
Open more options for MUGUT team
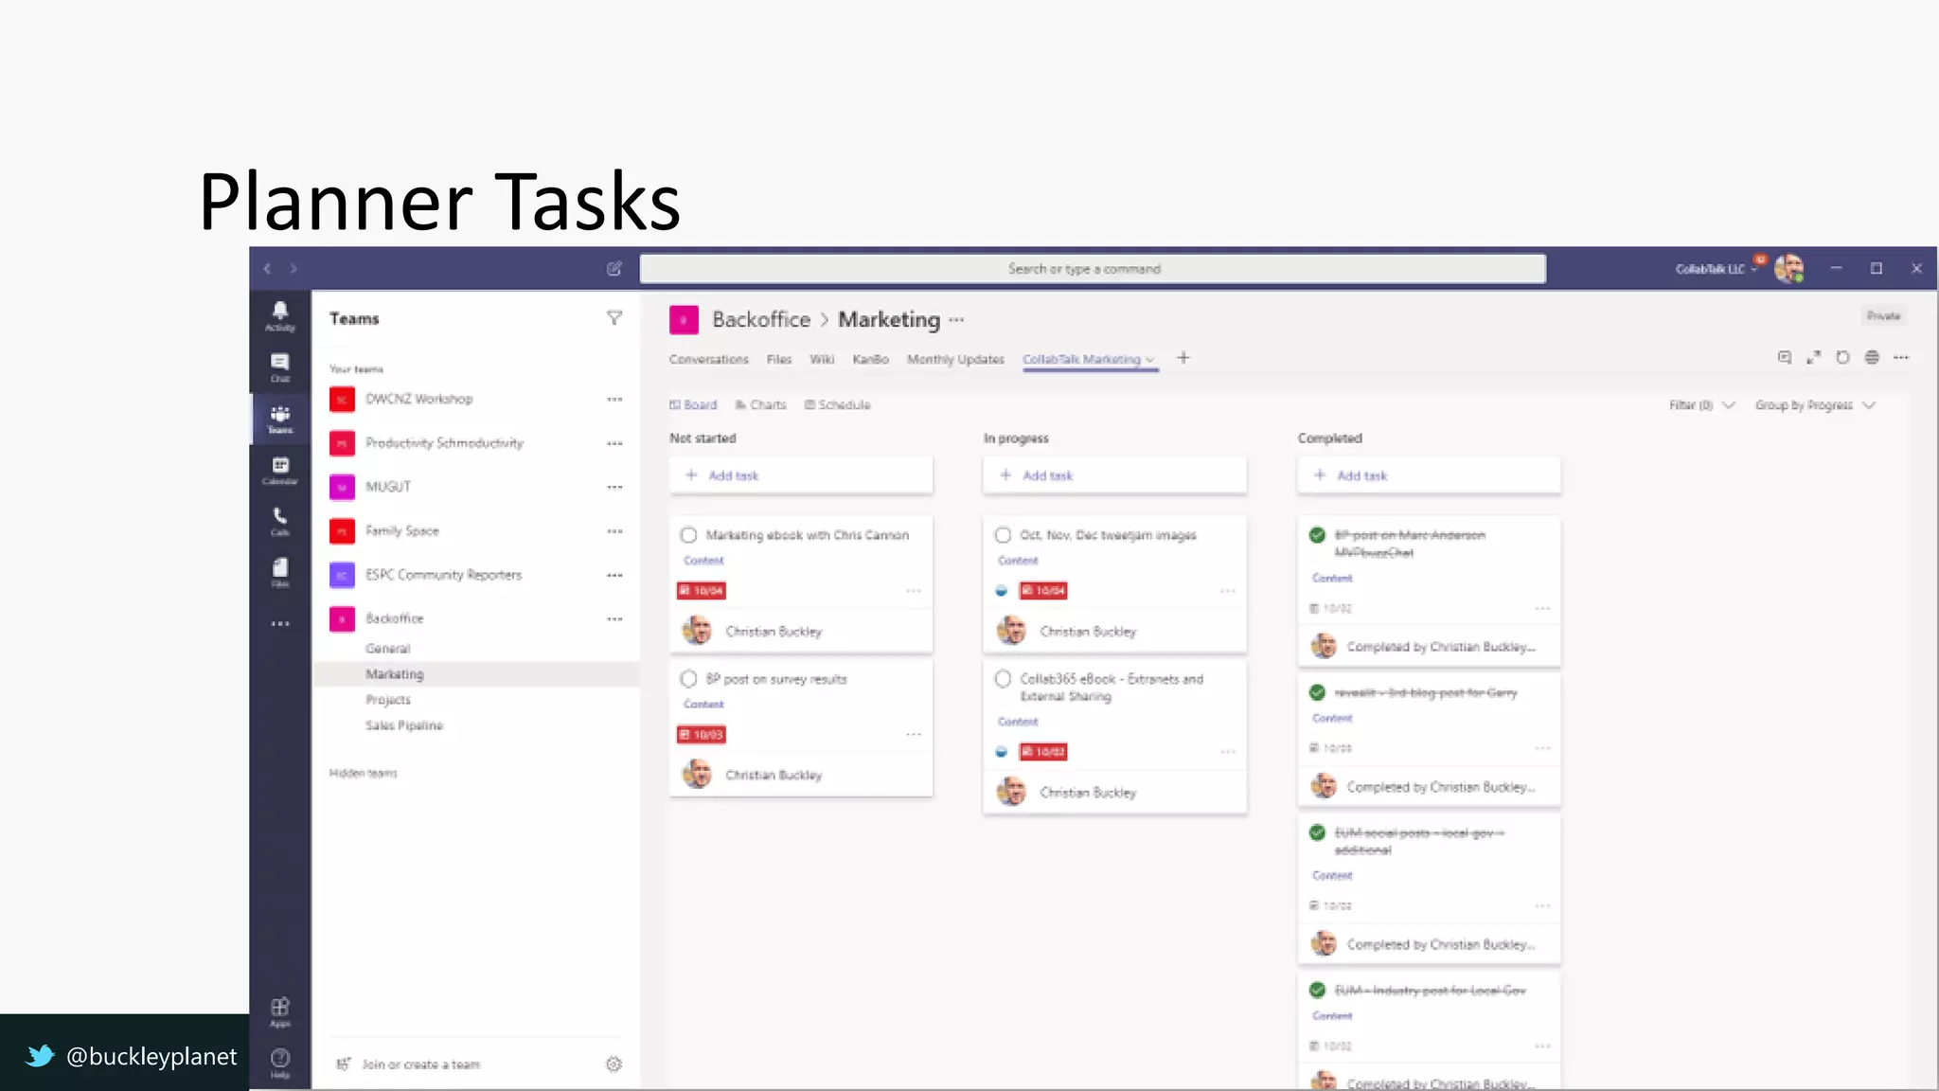tap(614, 488)
